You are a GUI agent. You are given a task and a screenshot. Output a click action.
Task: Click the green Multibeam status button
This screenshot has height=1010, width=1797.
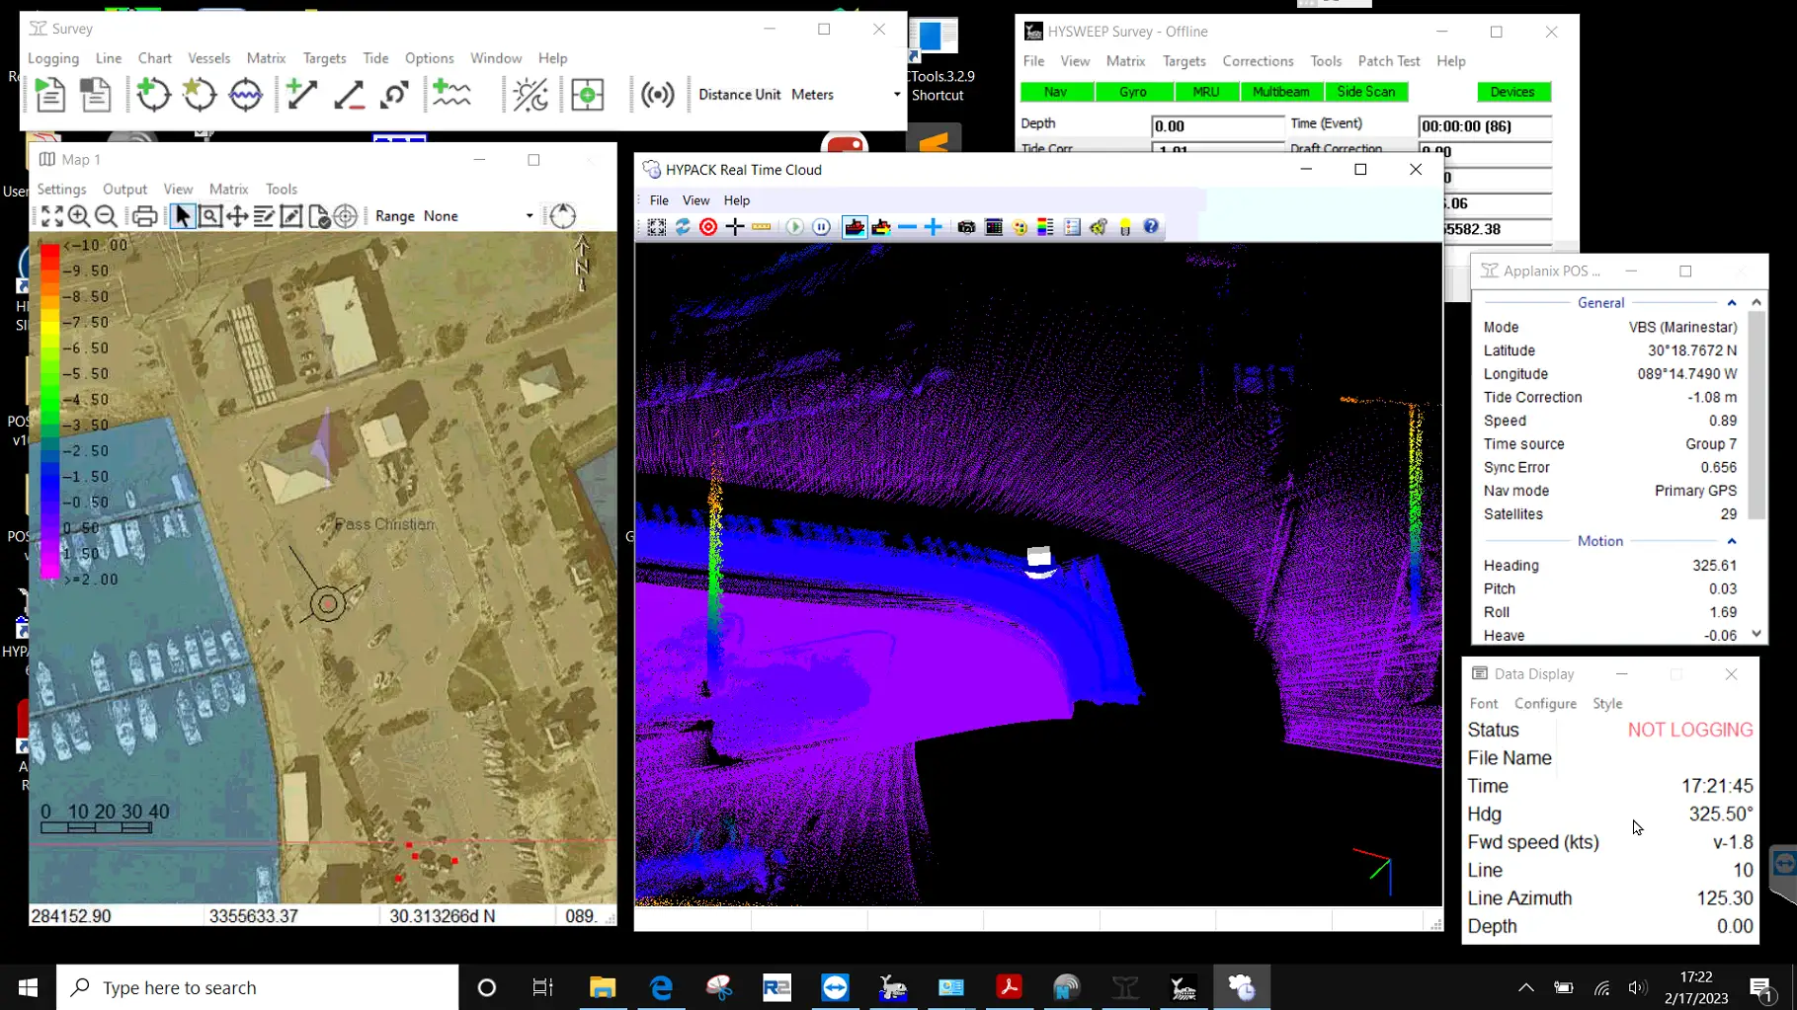(1280, 92)
